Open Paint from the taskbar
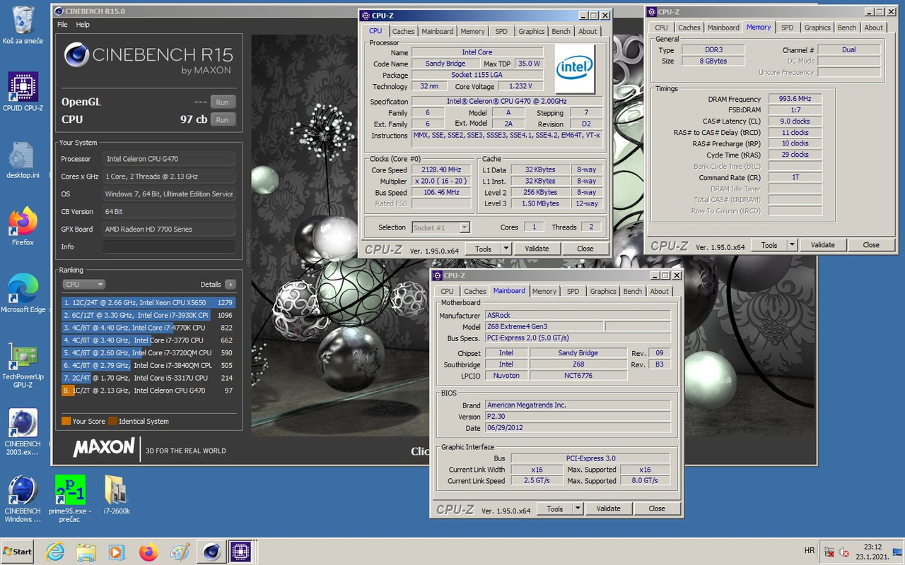Image resolution: width=905 pixels, height=565 pixels. tap(180, 551)
